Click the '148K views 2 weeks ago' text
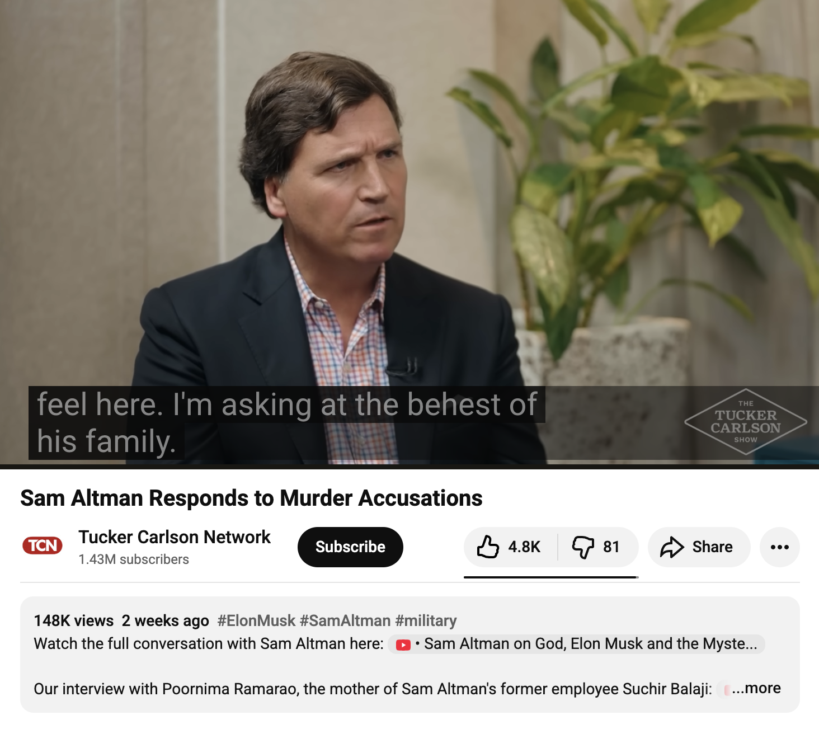Image resolution: width=819 pixels, height=734 pixels. (x=121, y=620)
